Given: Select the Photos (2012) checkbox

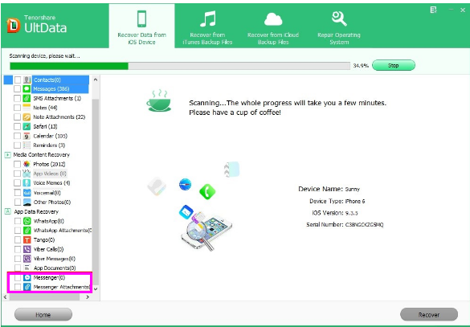Looking at the screenshot, I should pos(18,164).
